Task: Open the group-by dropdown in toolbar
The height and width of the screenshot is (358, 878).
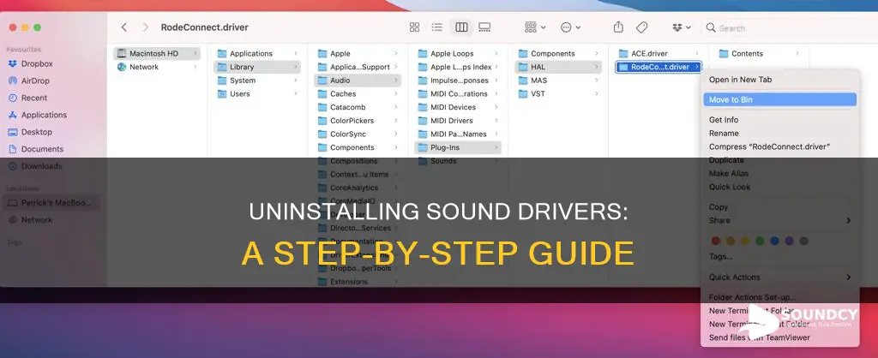Action: [535, 27]
